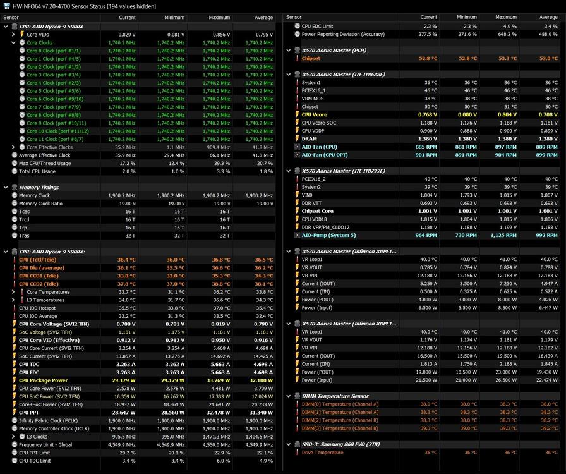Collapse the X570 Aorus Master (PCH) group
The height and width of the screenshot is (474, 566).
pyautogui.click(x=289, y=51)
